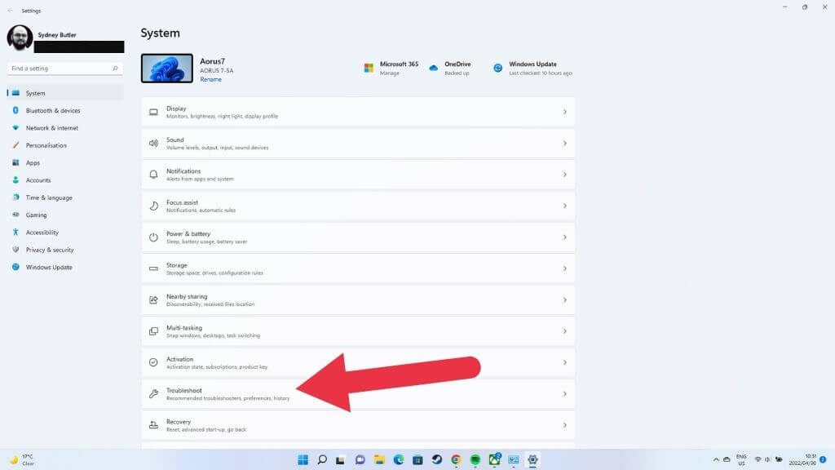Click the search magnifier in Find a setting
Screen dimensions: 835x470
(x=115, y=69)
